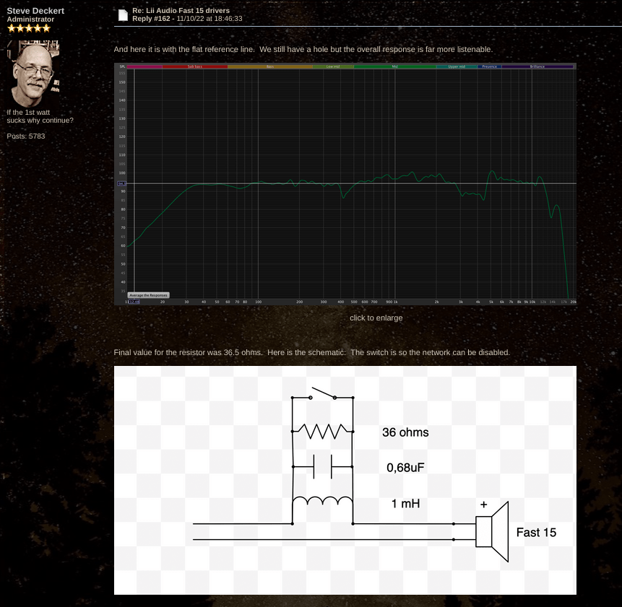
Task: Click the 'Average the Responses' button in graph
Action: tap(148, 295)
